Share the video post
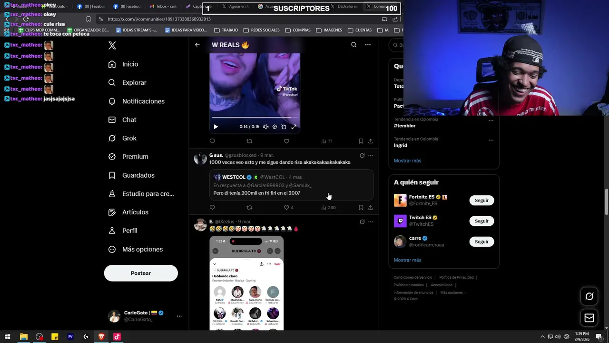Screen dimensions: 609x343 pos(371,141)
